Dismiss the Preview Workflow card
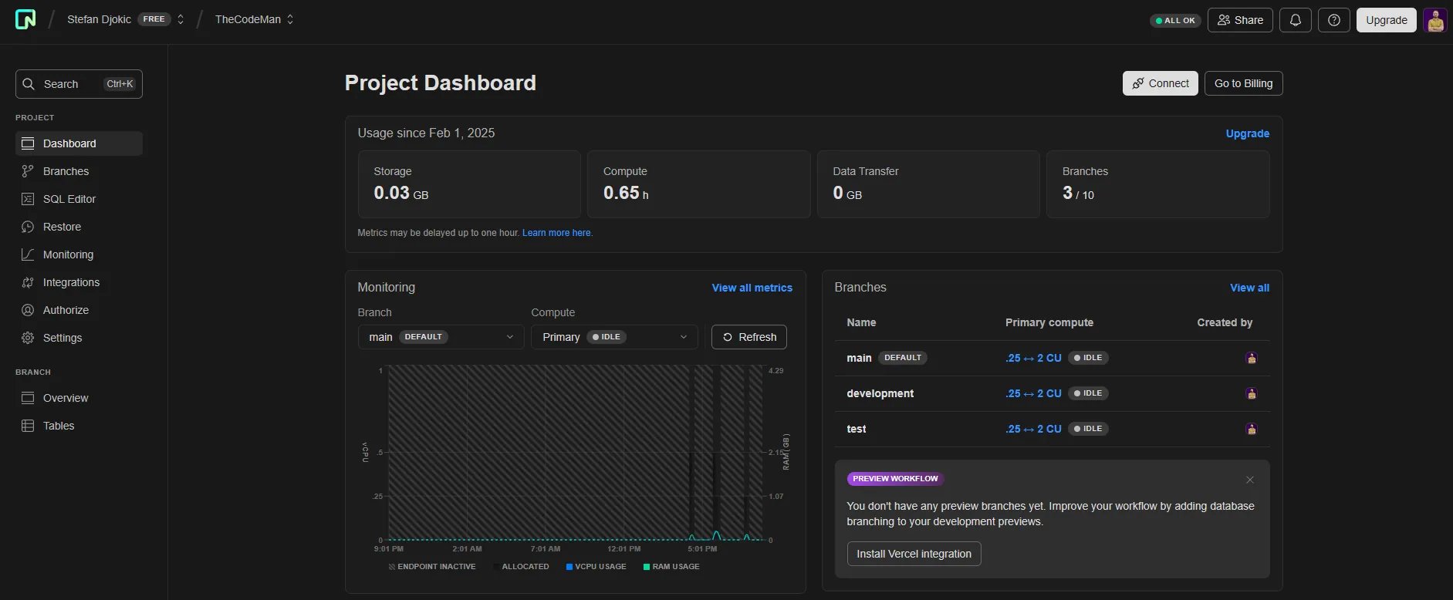 click(1250, 480)
